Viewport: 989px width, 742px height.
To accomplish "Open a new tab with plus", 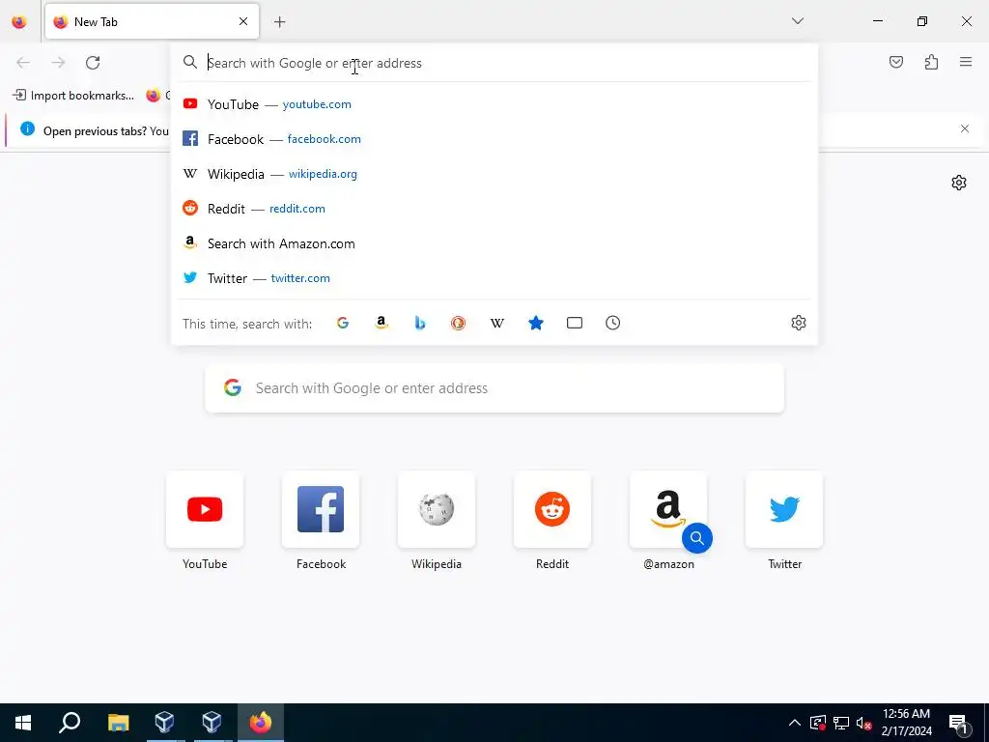I will [x=280, y=22].
